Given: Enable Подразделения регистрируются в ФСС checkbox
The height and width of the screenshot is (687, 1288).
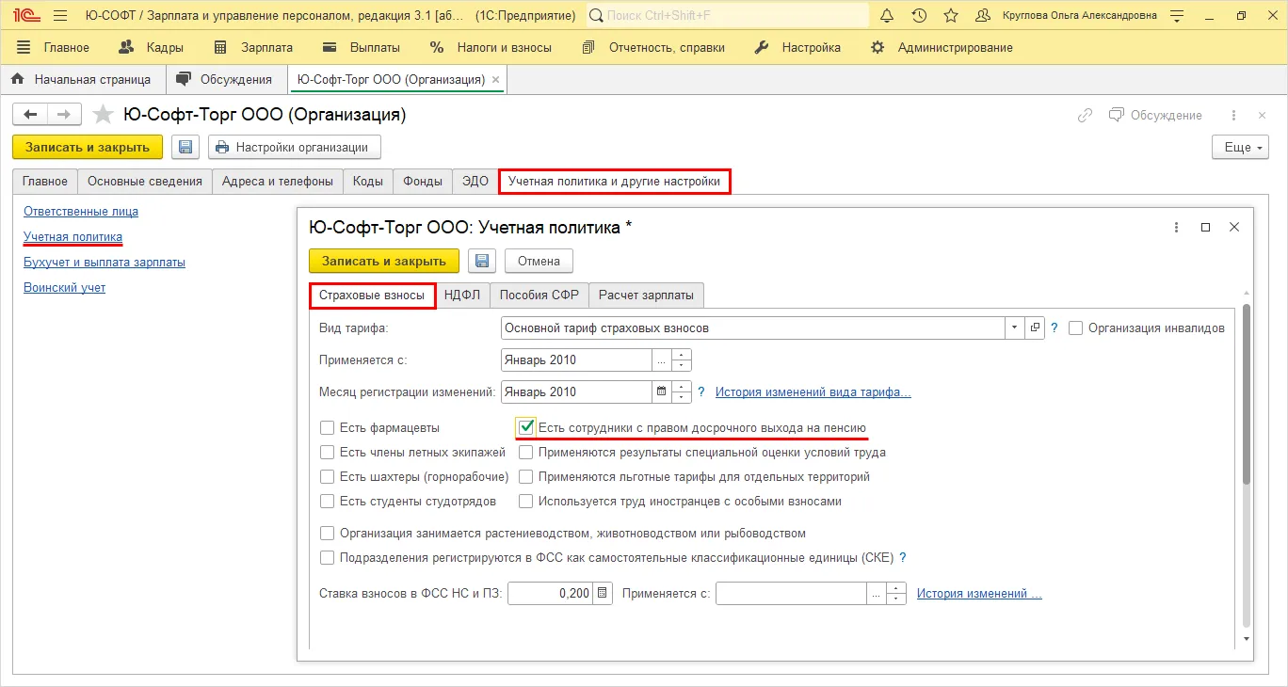Looking at the screenshot, I should click(328, 558).
